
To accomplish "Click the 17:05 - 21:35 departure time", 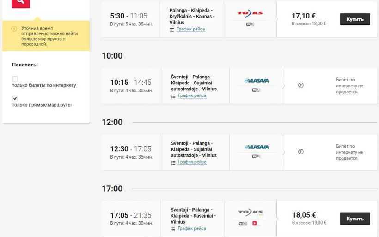I will pos(131,215).
